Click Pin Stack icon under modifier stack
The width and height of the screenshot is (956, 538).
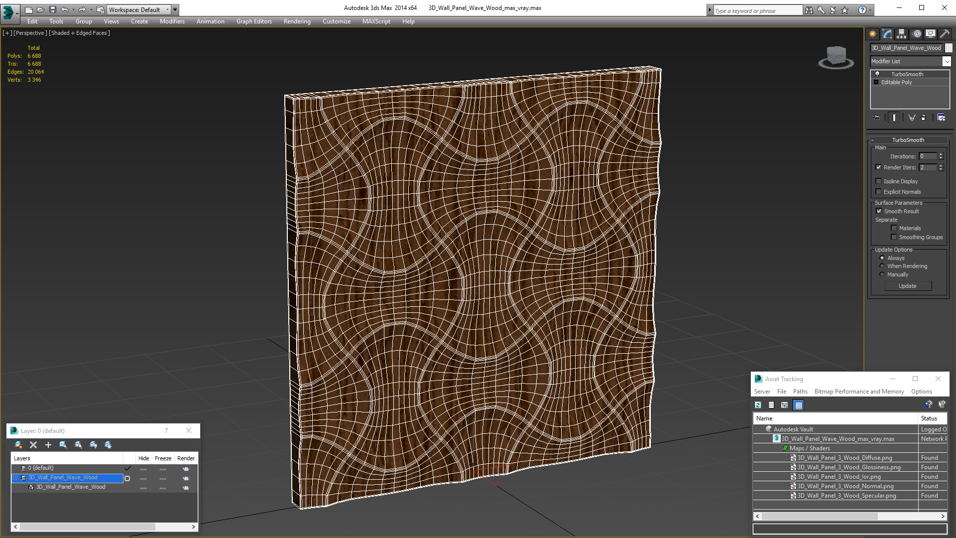tap(877, 118)
